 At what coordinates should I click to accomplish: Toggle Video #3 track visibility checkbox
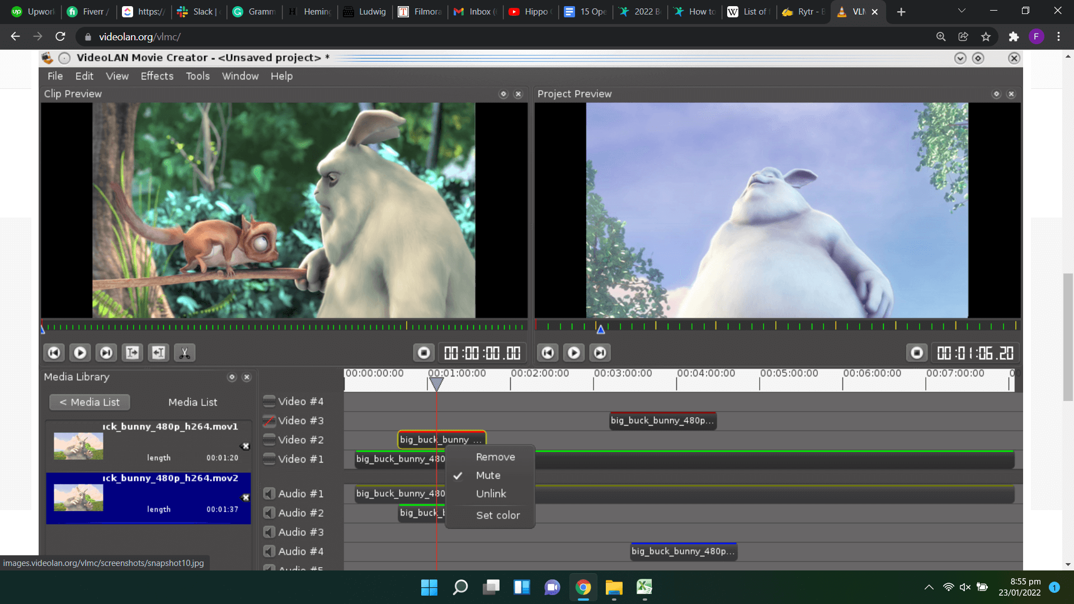tap(269, 421)
